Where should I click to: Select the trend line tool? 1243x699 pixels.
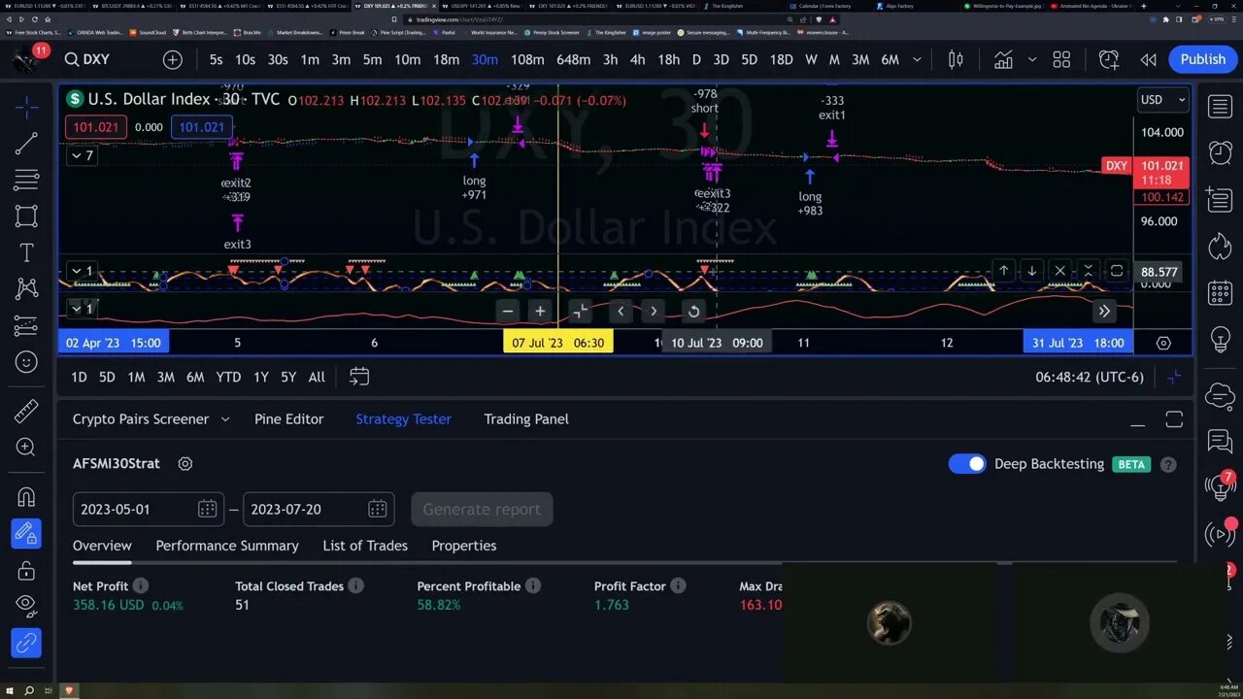click(26, 144)
